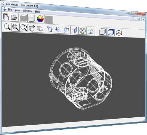
Task: Activate the 3D rotation sphere tool
Action: (x=83, y=31)
